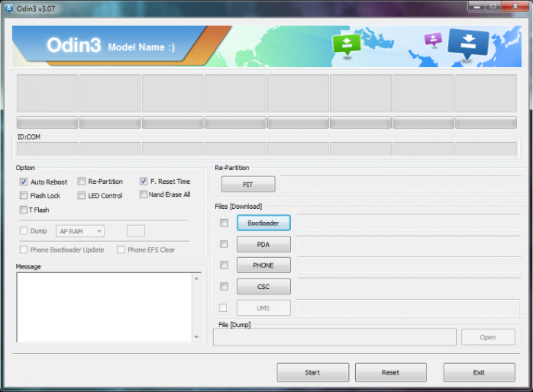This screenshot has height=392, width=533.
Task: Minimize the Odin3 window
Action: tap(476, 6)
